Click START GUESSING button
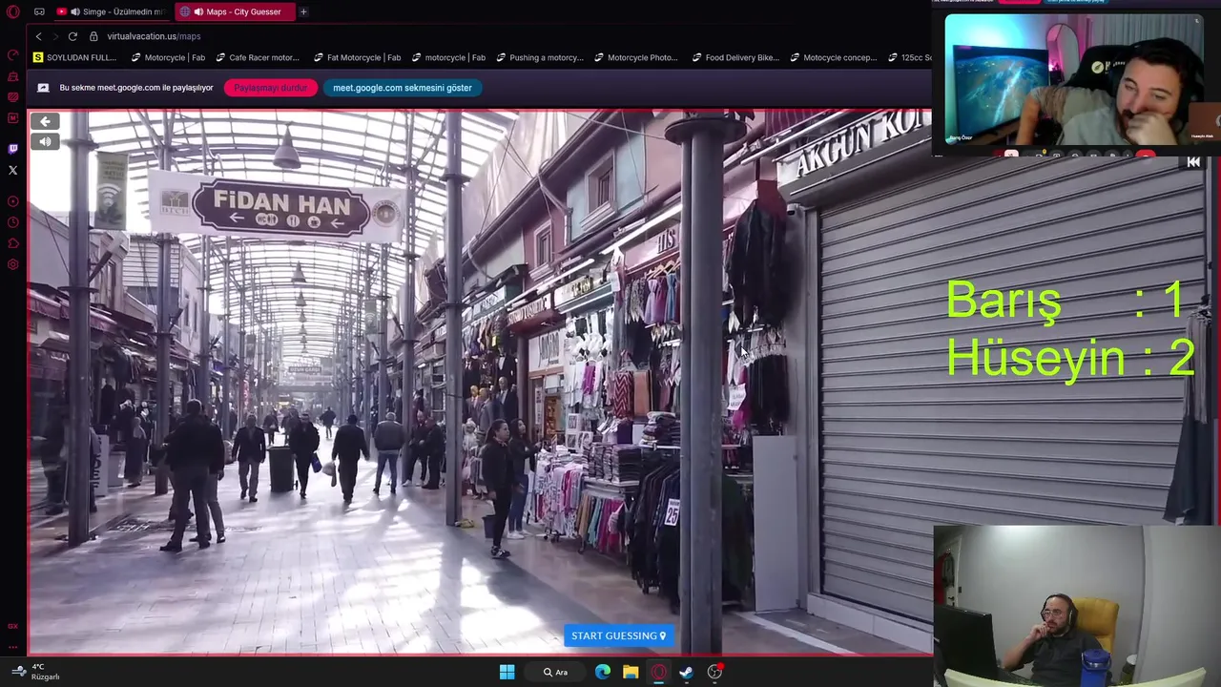 coord(618,635)
